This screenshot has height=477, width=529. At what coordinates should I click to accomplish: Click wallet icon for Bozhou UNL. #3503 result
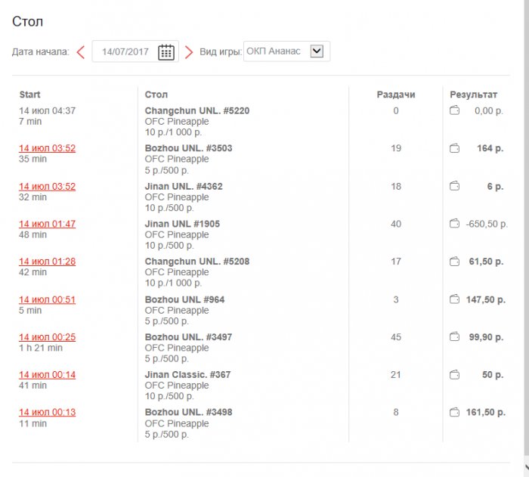455,148
